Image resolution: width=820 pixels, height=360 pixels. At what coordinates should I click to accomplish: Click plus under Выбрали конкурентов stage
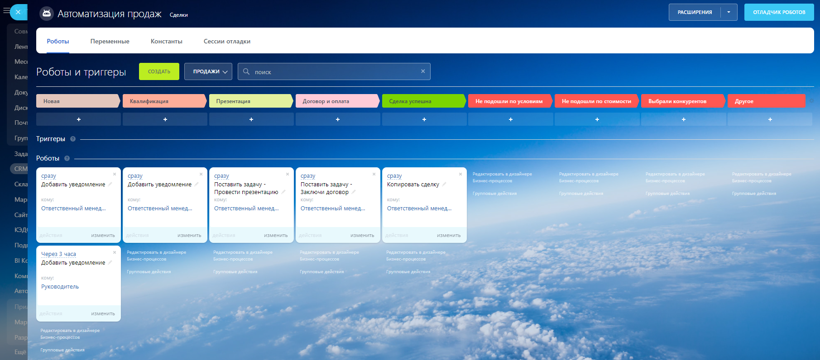[x=684, y=119]
